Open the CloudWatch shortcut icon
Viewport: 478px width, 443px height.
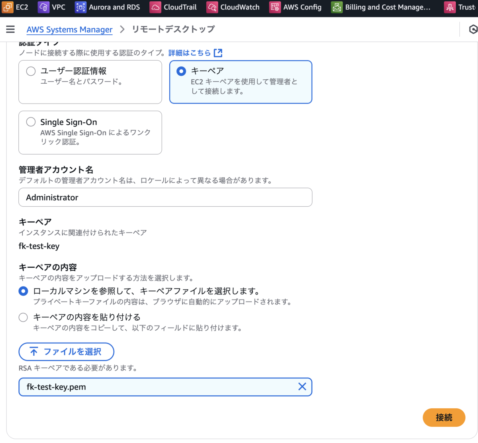(212, 7)
